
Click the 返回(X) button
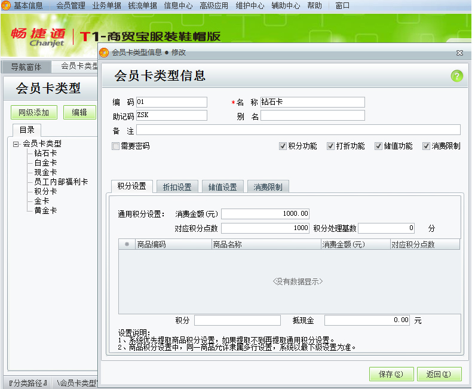[439, 374]
